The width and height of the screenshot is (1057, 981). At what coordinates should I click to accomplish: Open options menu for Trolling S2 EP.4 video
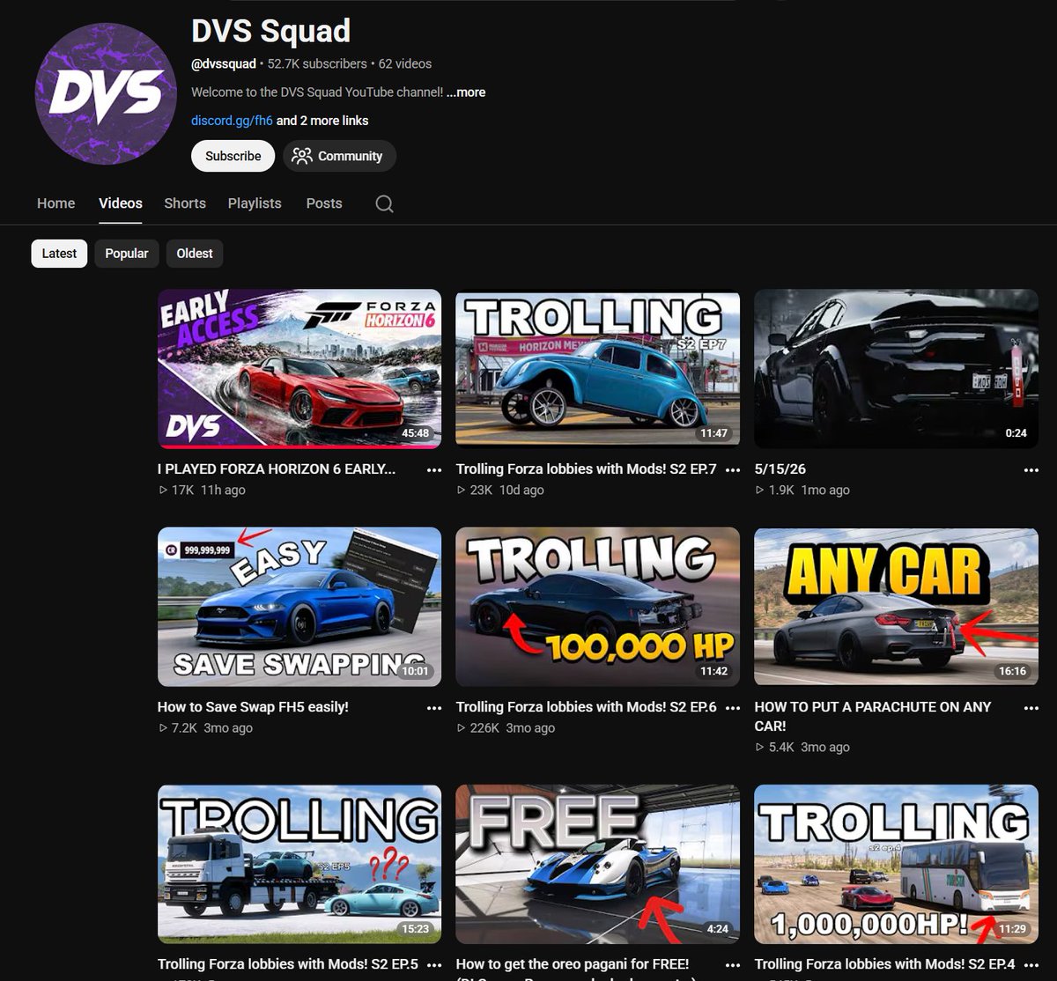click(x=1031, y=965)
